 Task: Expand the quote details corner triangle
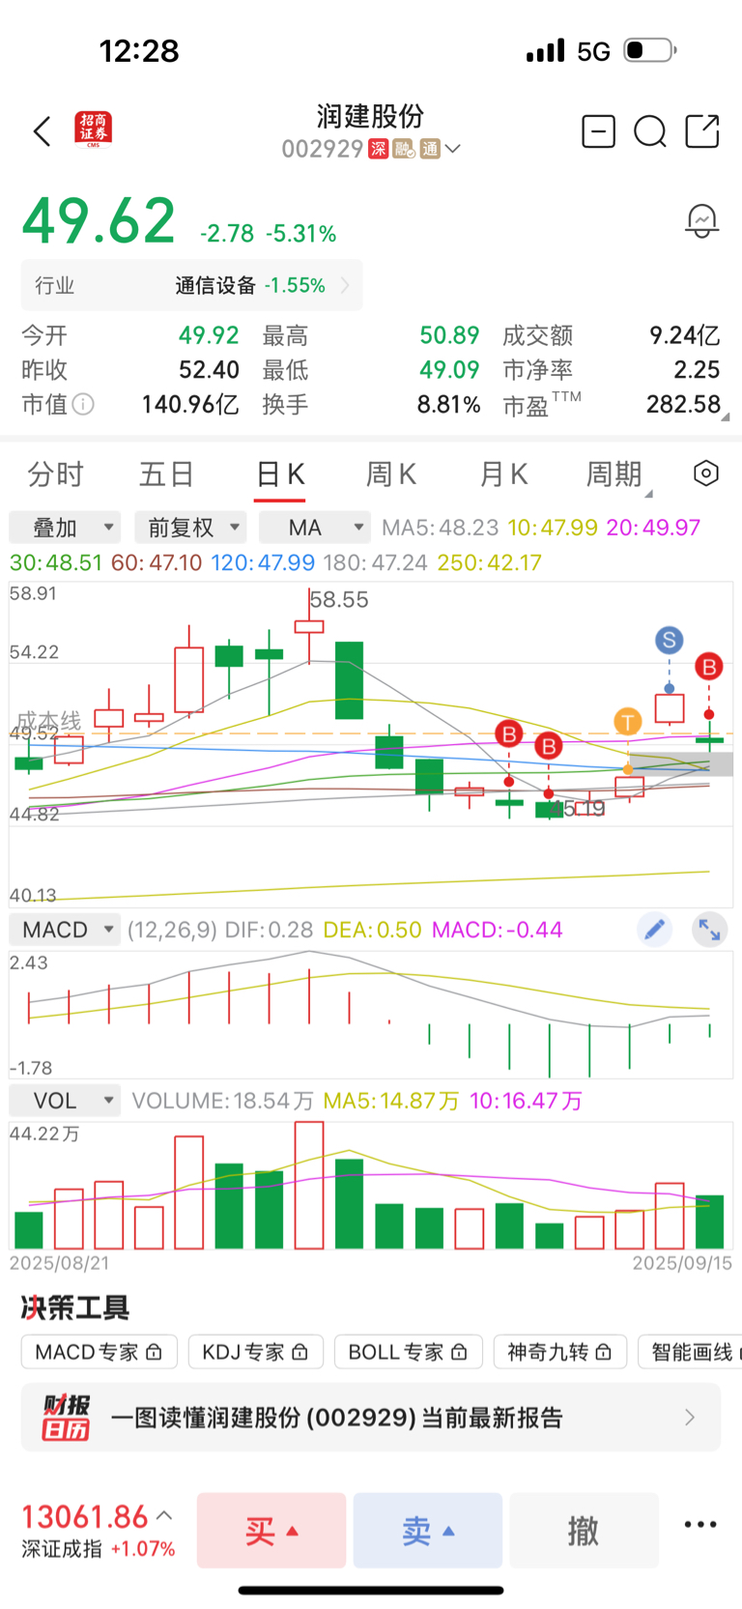point(725,417)
